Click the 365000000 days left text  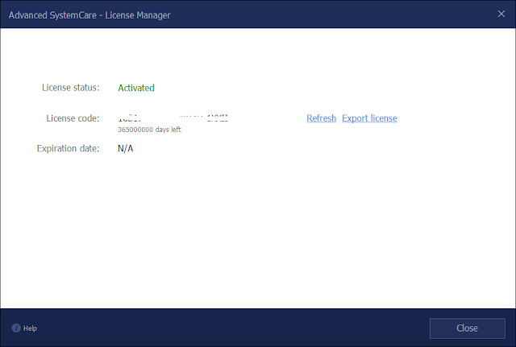(x=149, y=130)
